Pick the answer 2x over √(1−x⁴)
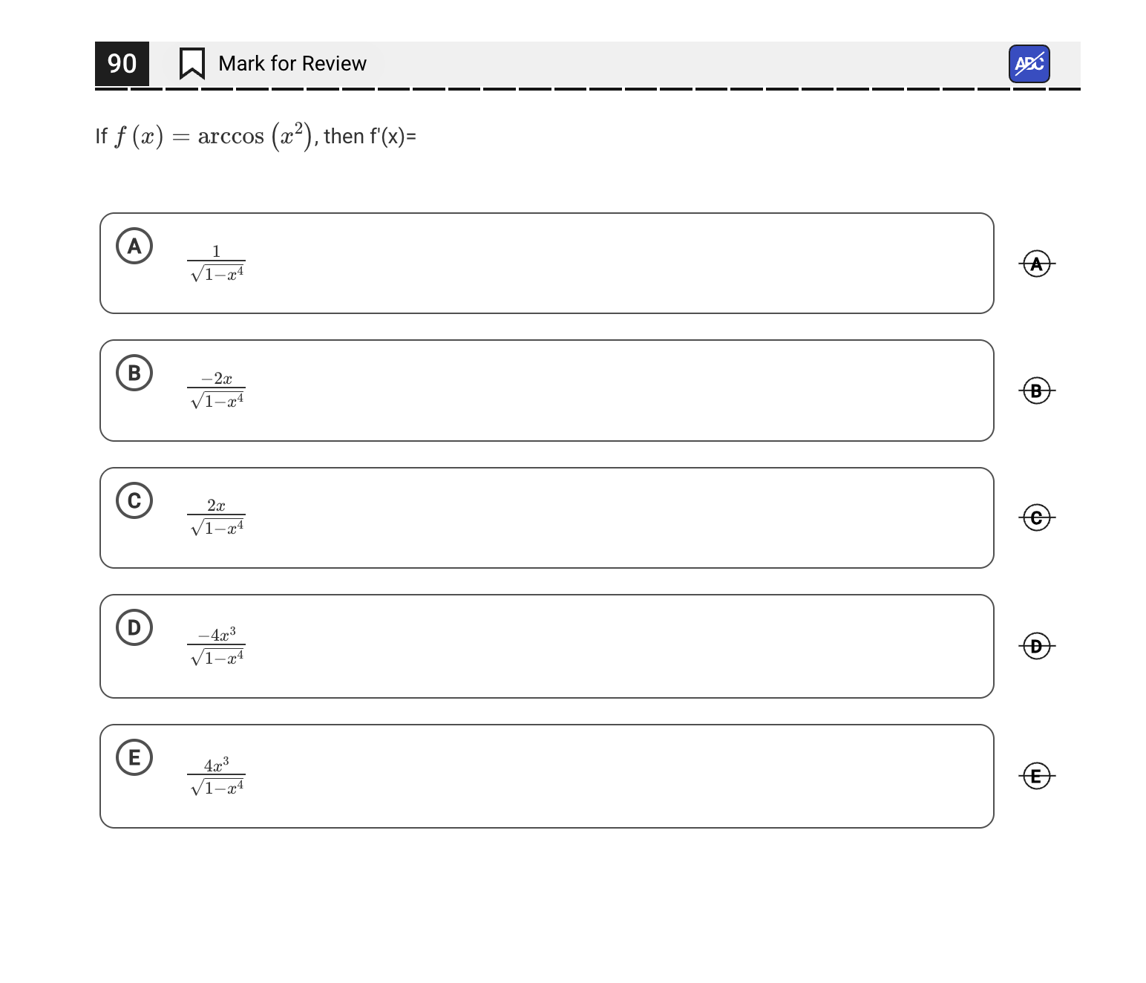The width and height of the screenshot is (1146, 983). click(x=216, y=517)
